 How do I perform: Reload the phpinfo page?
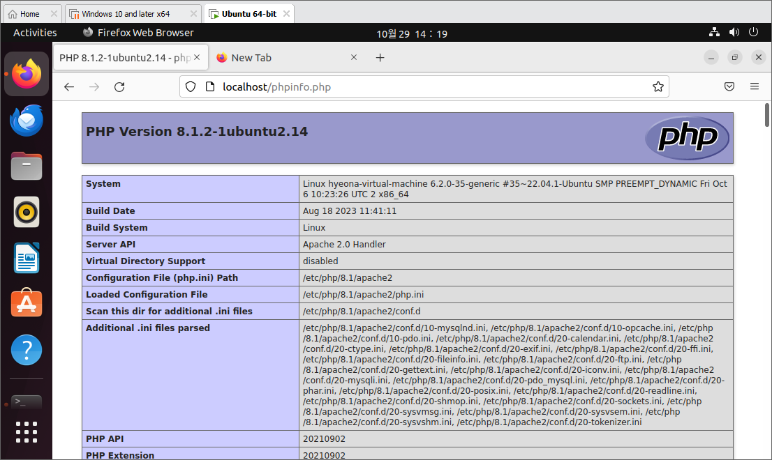pyautogui.click(x=119, y=87)
